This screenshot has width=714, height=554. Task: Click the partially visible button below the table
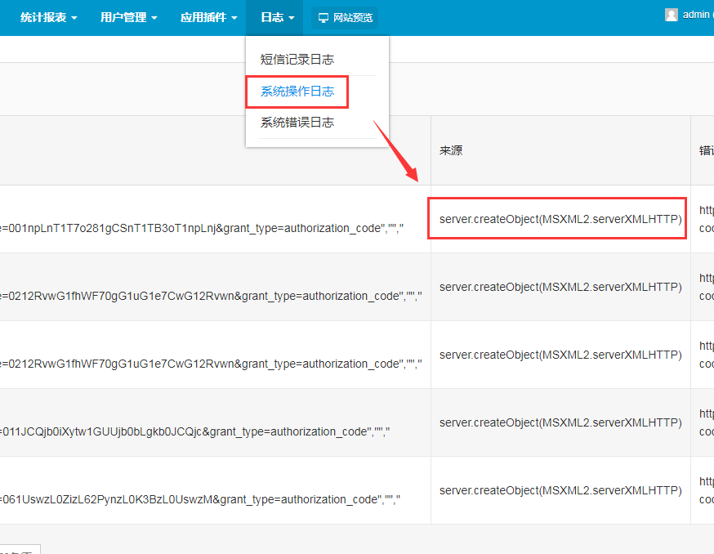tap(20, 550)
